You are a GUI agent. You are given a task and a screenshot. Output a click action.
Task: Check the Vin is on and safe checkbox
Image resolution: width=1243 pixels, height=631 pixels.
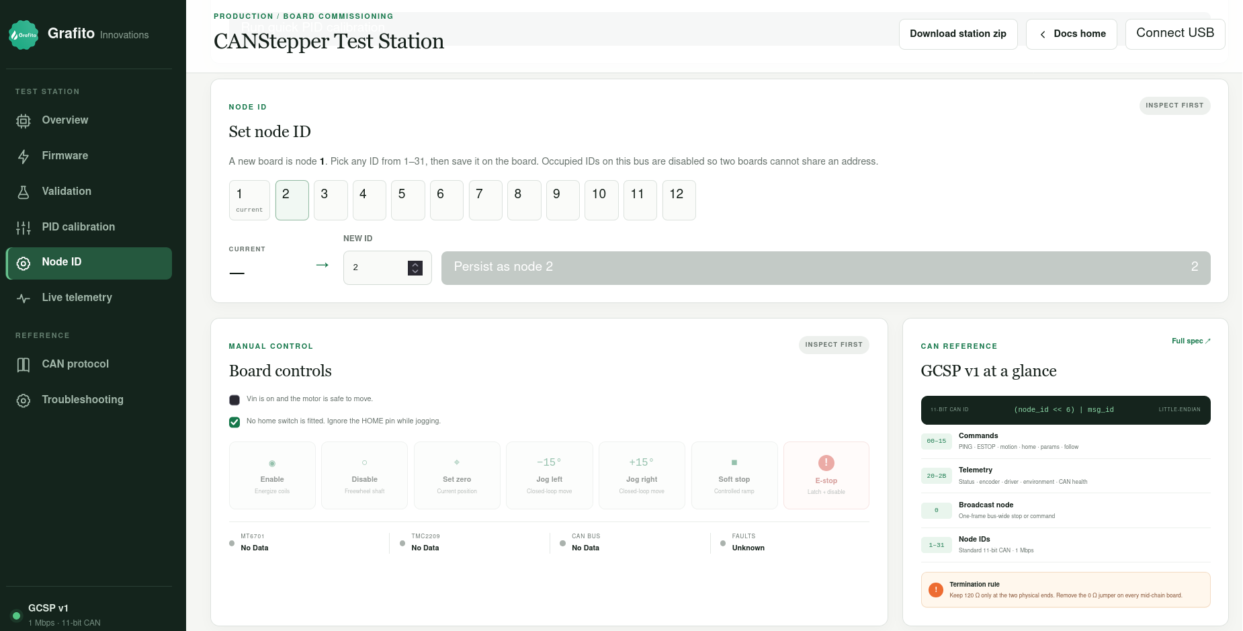coord(234,400)
